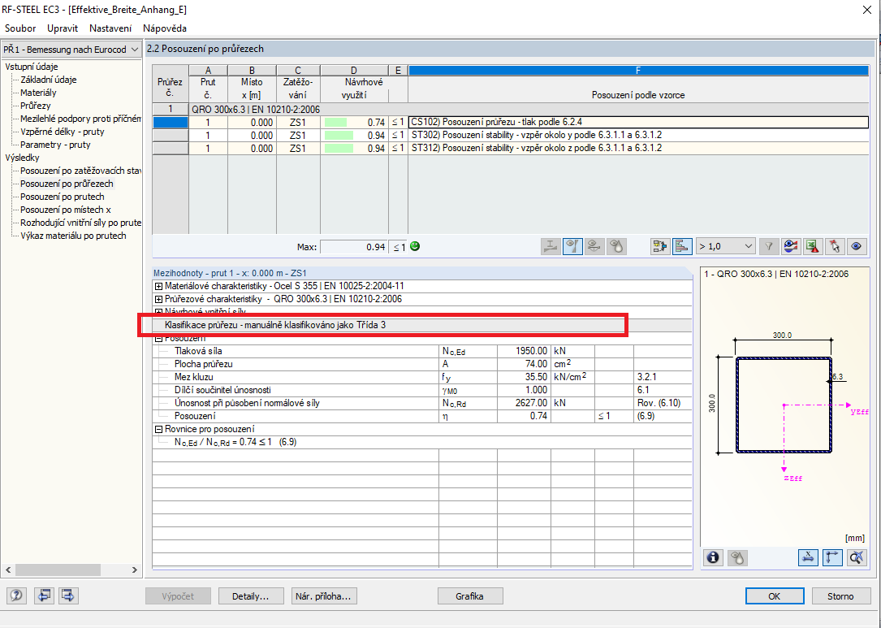881x628 pixels.
Task: Click the result combinations transfer icon
Action: [x=660, y=246]
